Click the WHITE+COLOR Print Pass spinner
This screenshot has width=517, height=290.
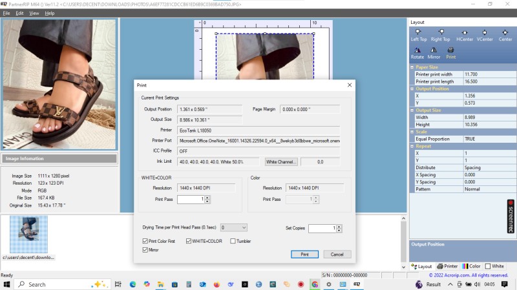coord(207,199)
